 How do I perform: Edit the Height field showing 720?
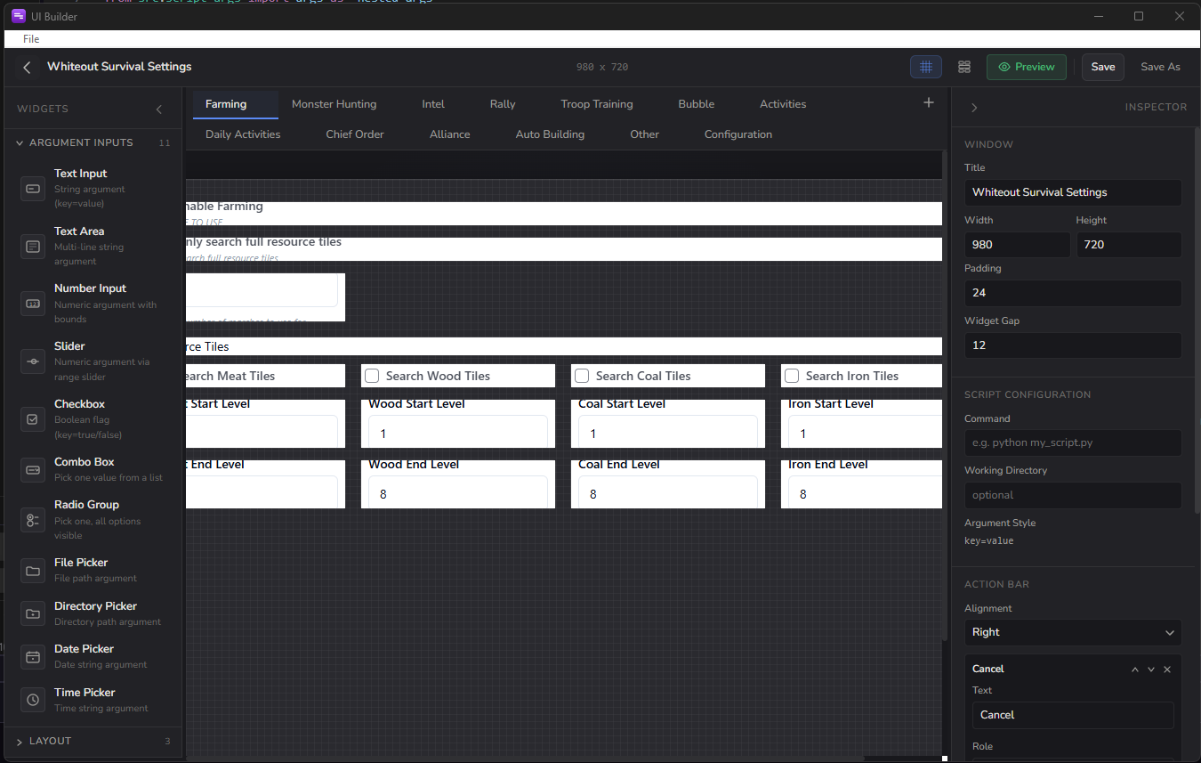tap(1129, 245)
